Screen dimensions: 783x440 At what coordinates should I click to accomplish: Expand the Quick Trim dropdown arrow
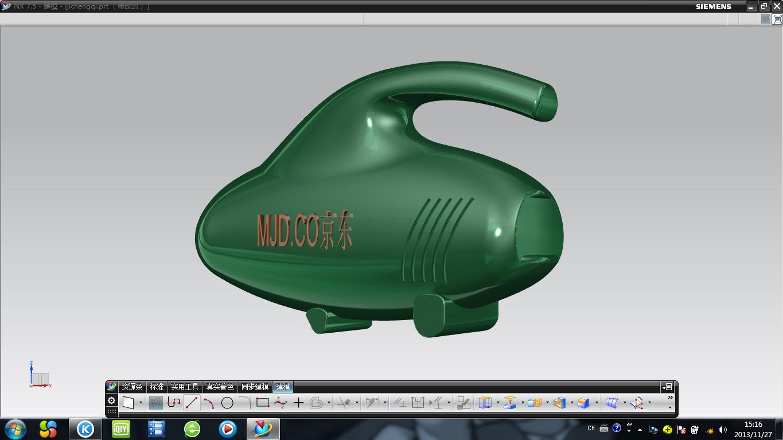pyautogui.click(x=357, y=403)
